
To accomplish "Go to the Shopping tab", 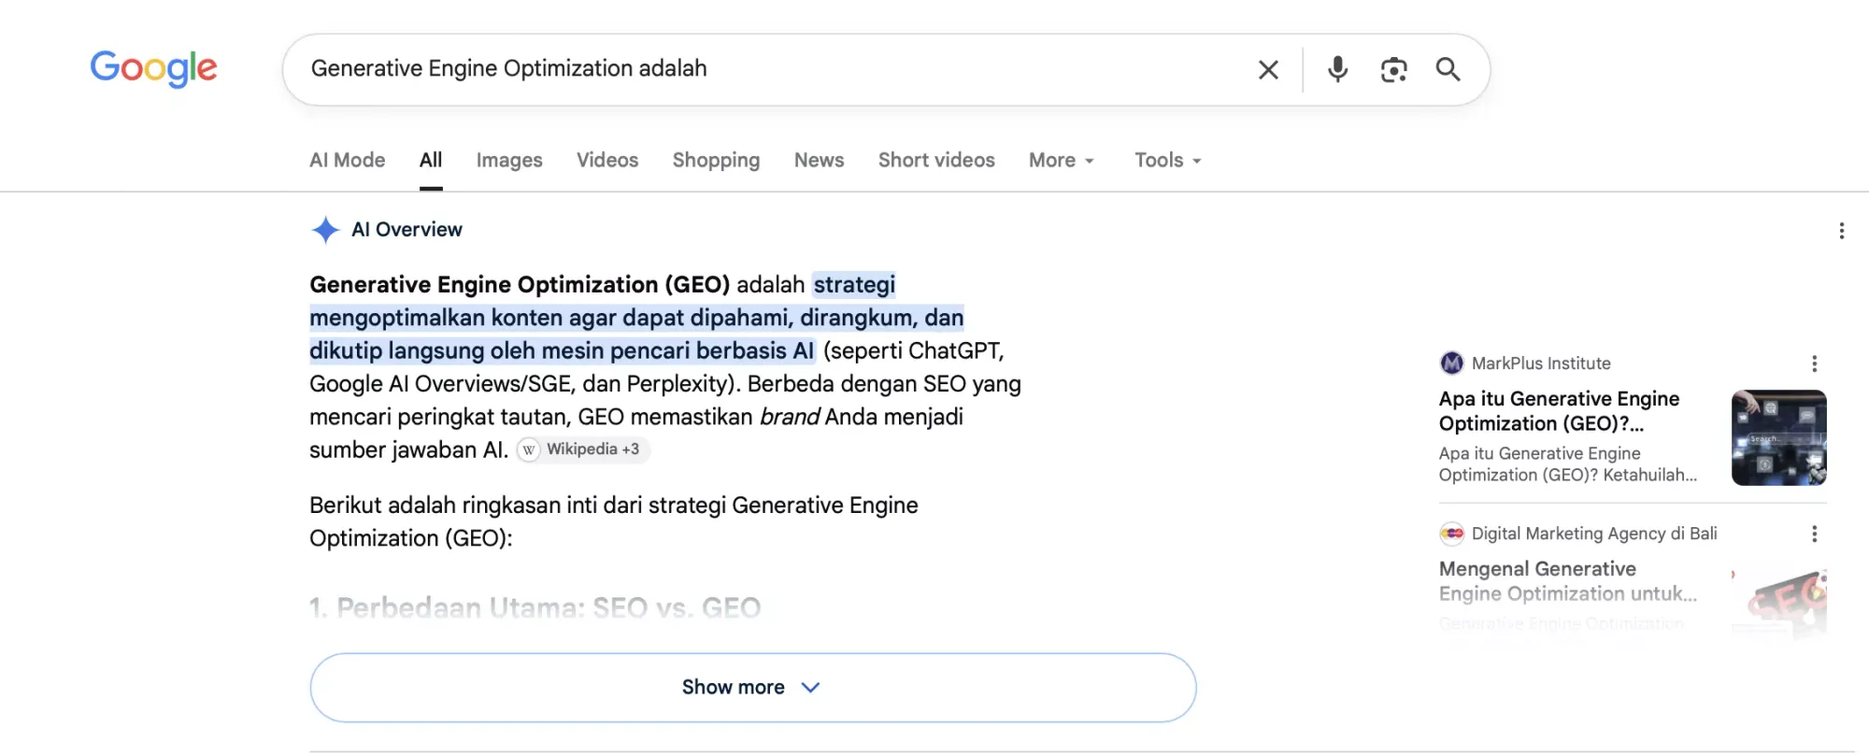I will (716, 160).
